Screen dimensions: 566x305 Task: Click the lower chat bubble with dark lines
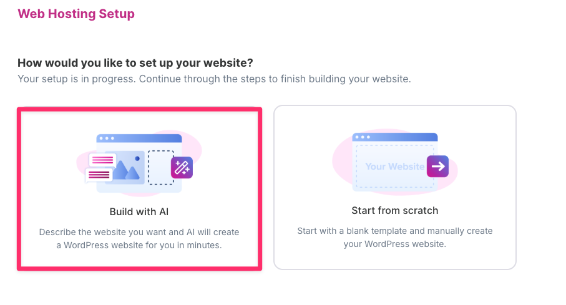[x=99, y=175]
